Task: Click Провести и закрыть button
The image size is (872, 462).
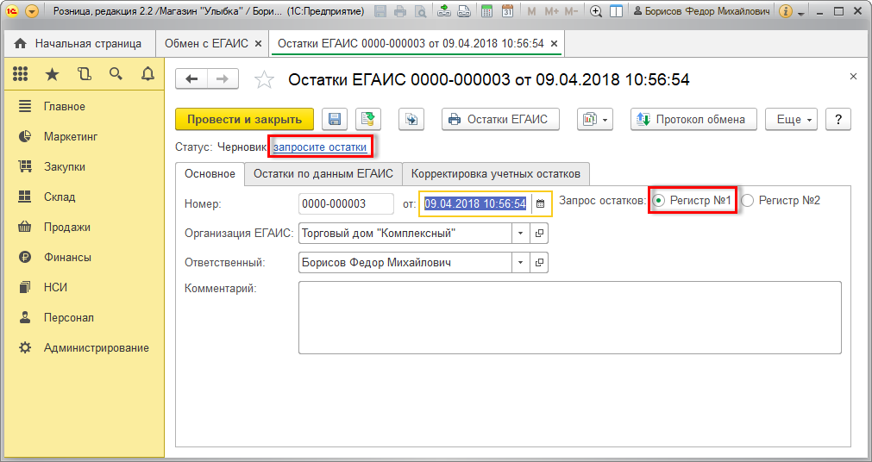Action: [x=244, y=119]
